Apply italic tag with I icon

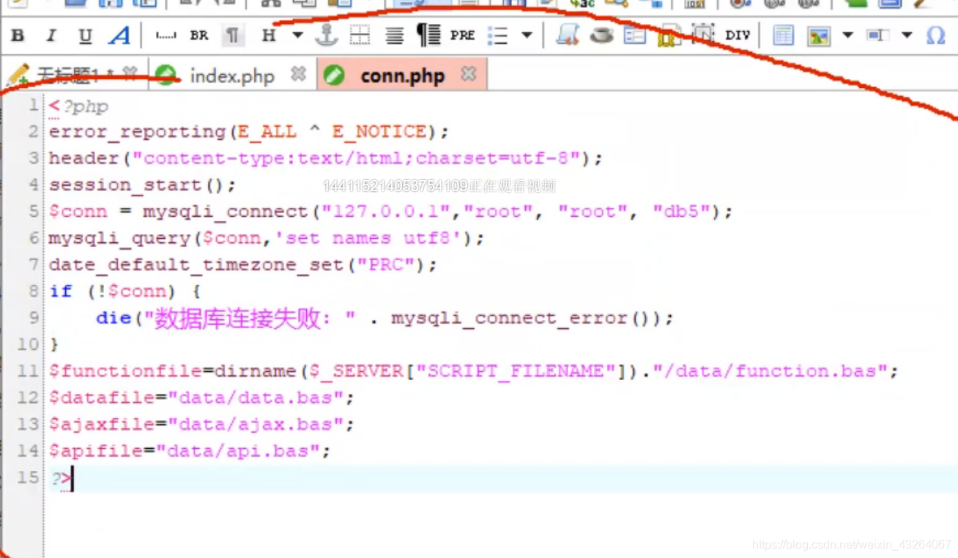point(51,35)
